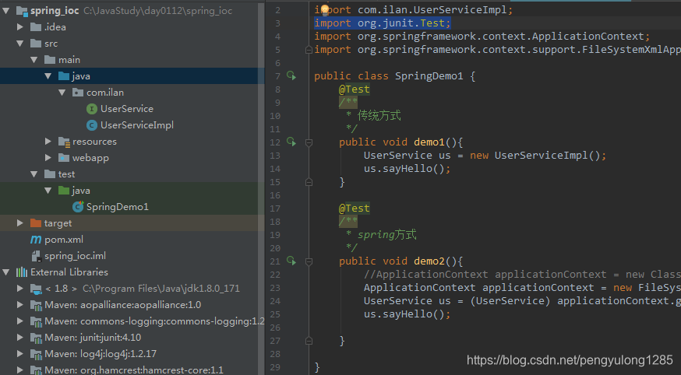Click line number 21 in gutter
681x375 pixels.
coord(275,261)
